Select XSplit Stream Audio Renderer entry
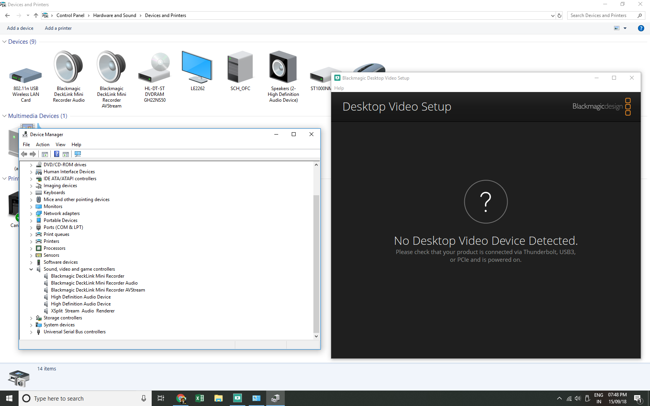 tap(82, 311)
